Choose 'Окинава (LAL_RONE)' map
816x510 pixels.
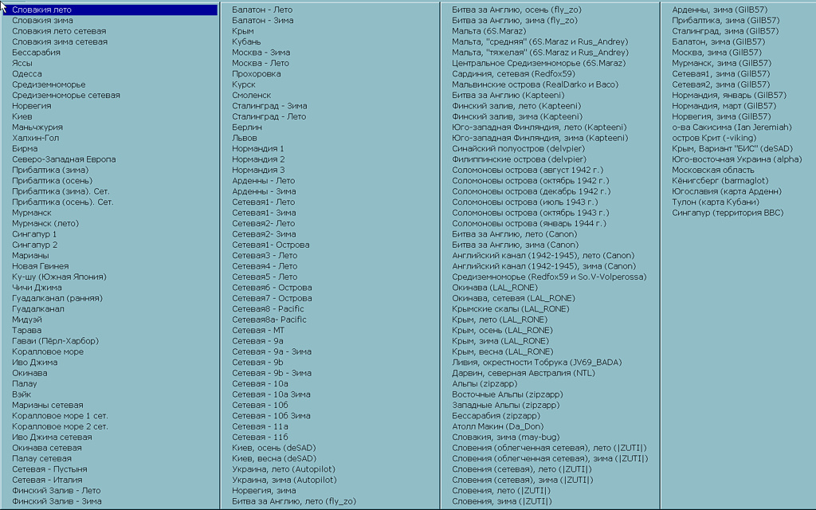494,287
